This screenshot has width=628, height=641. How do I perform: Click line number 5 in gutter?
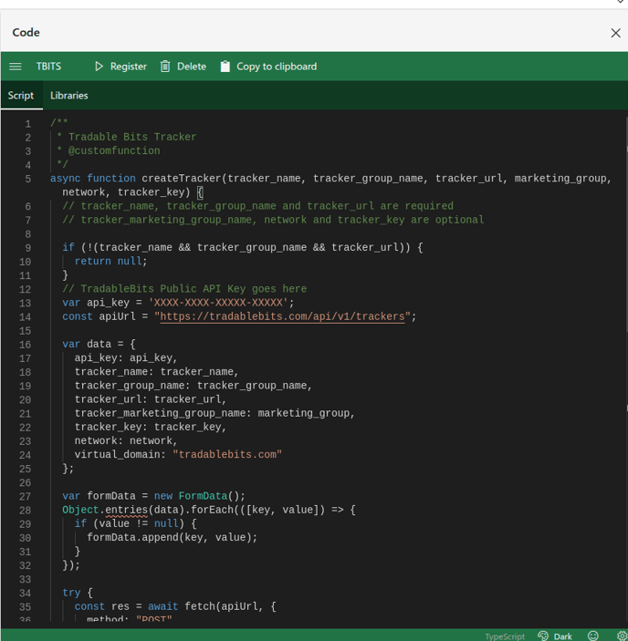pos(27,179)
